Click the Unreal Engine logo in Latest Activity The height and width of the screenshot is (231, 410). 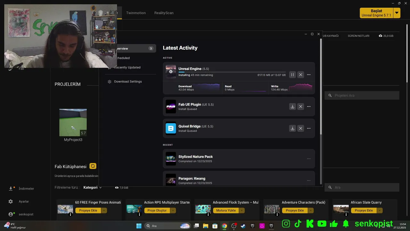pyautogui.click(x=171, y=72)
